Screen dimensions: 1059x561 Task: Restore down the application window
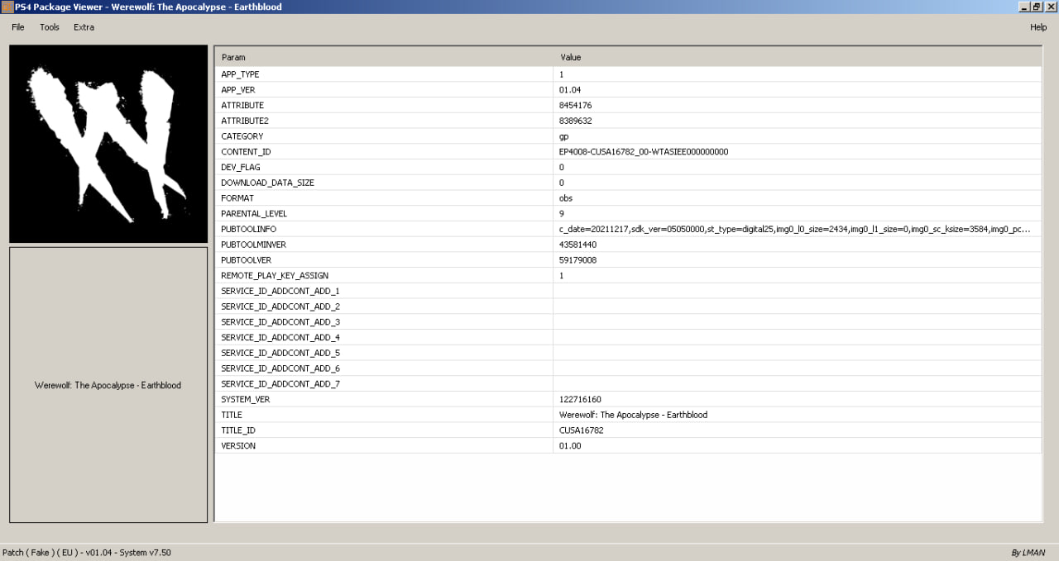click(x=1037, y=7)
